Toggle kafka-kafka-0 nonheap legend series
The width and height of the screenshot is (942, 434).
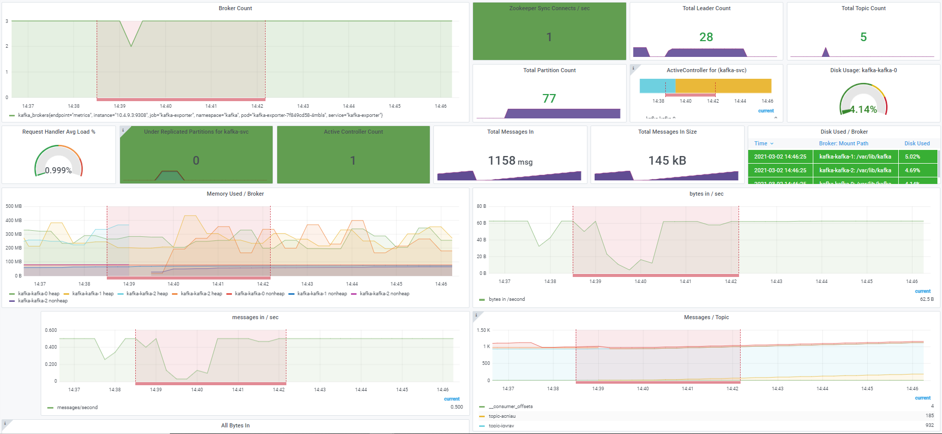click(x=259, y=294)
